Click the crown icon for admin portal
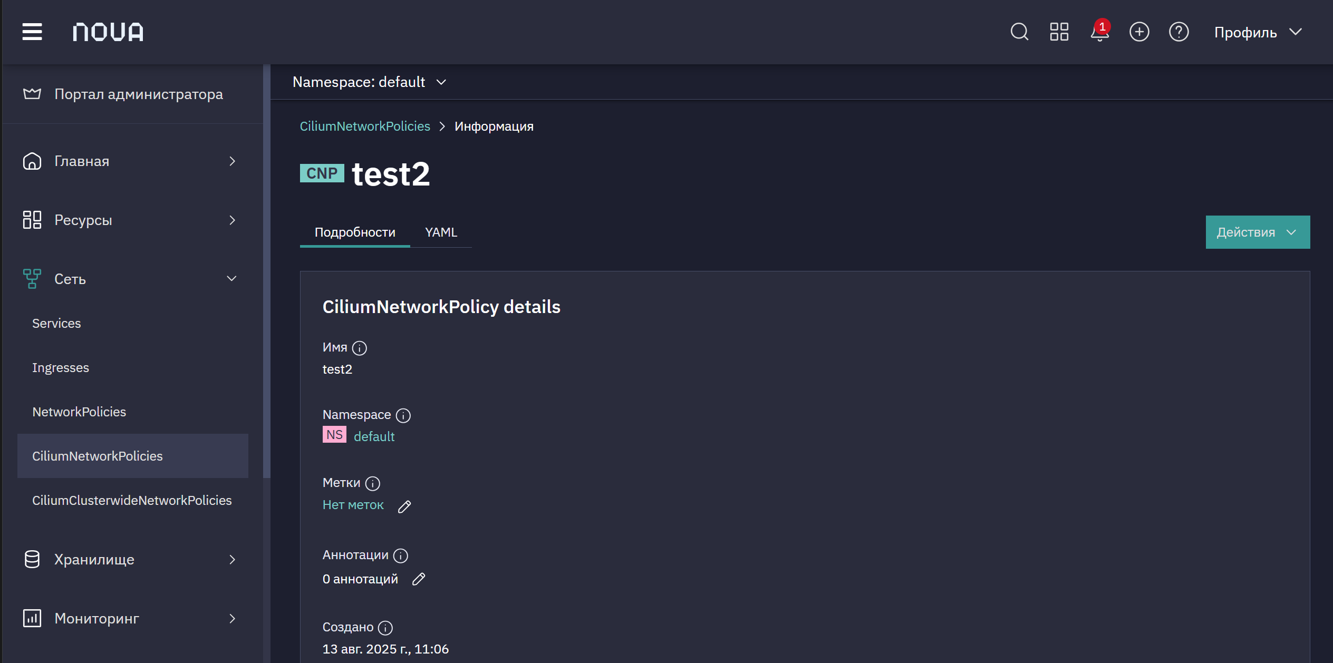 click(x=32, y=94)
